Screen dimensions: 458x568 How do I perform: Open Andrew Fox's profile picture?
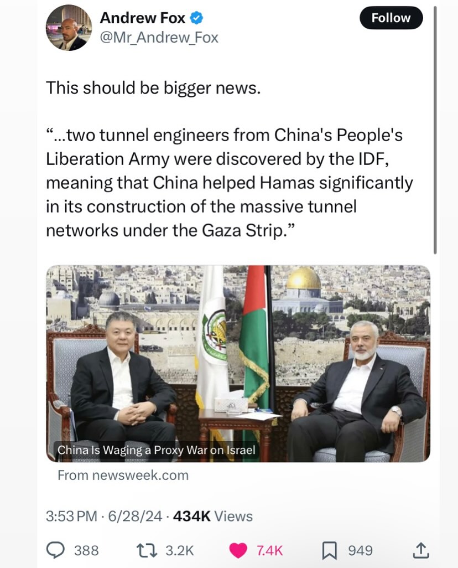[69, 28]
